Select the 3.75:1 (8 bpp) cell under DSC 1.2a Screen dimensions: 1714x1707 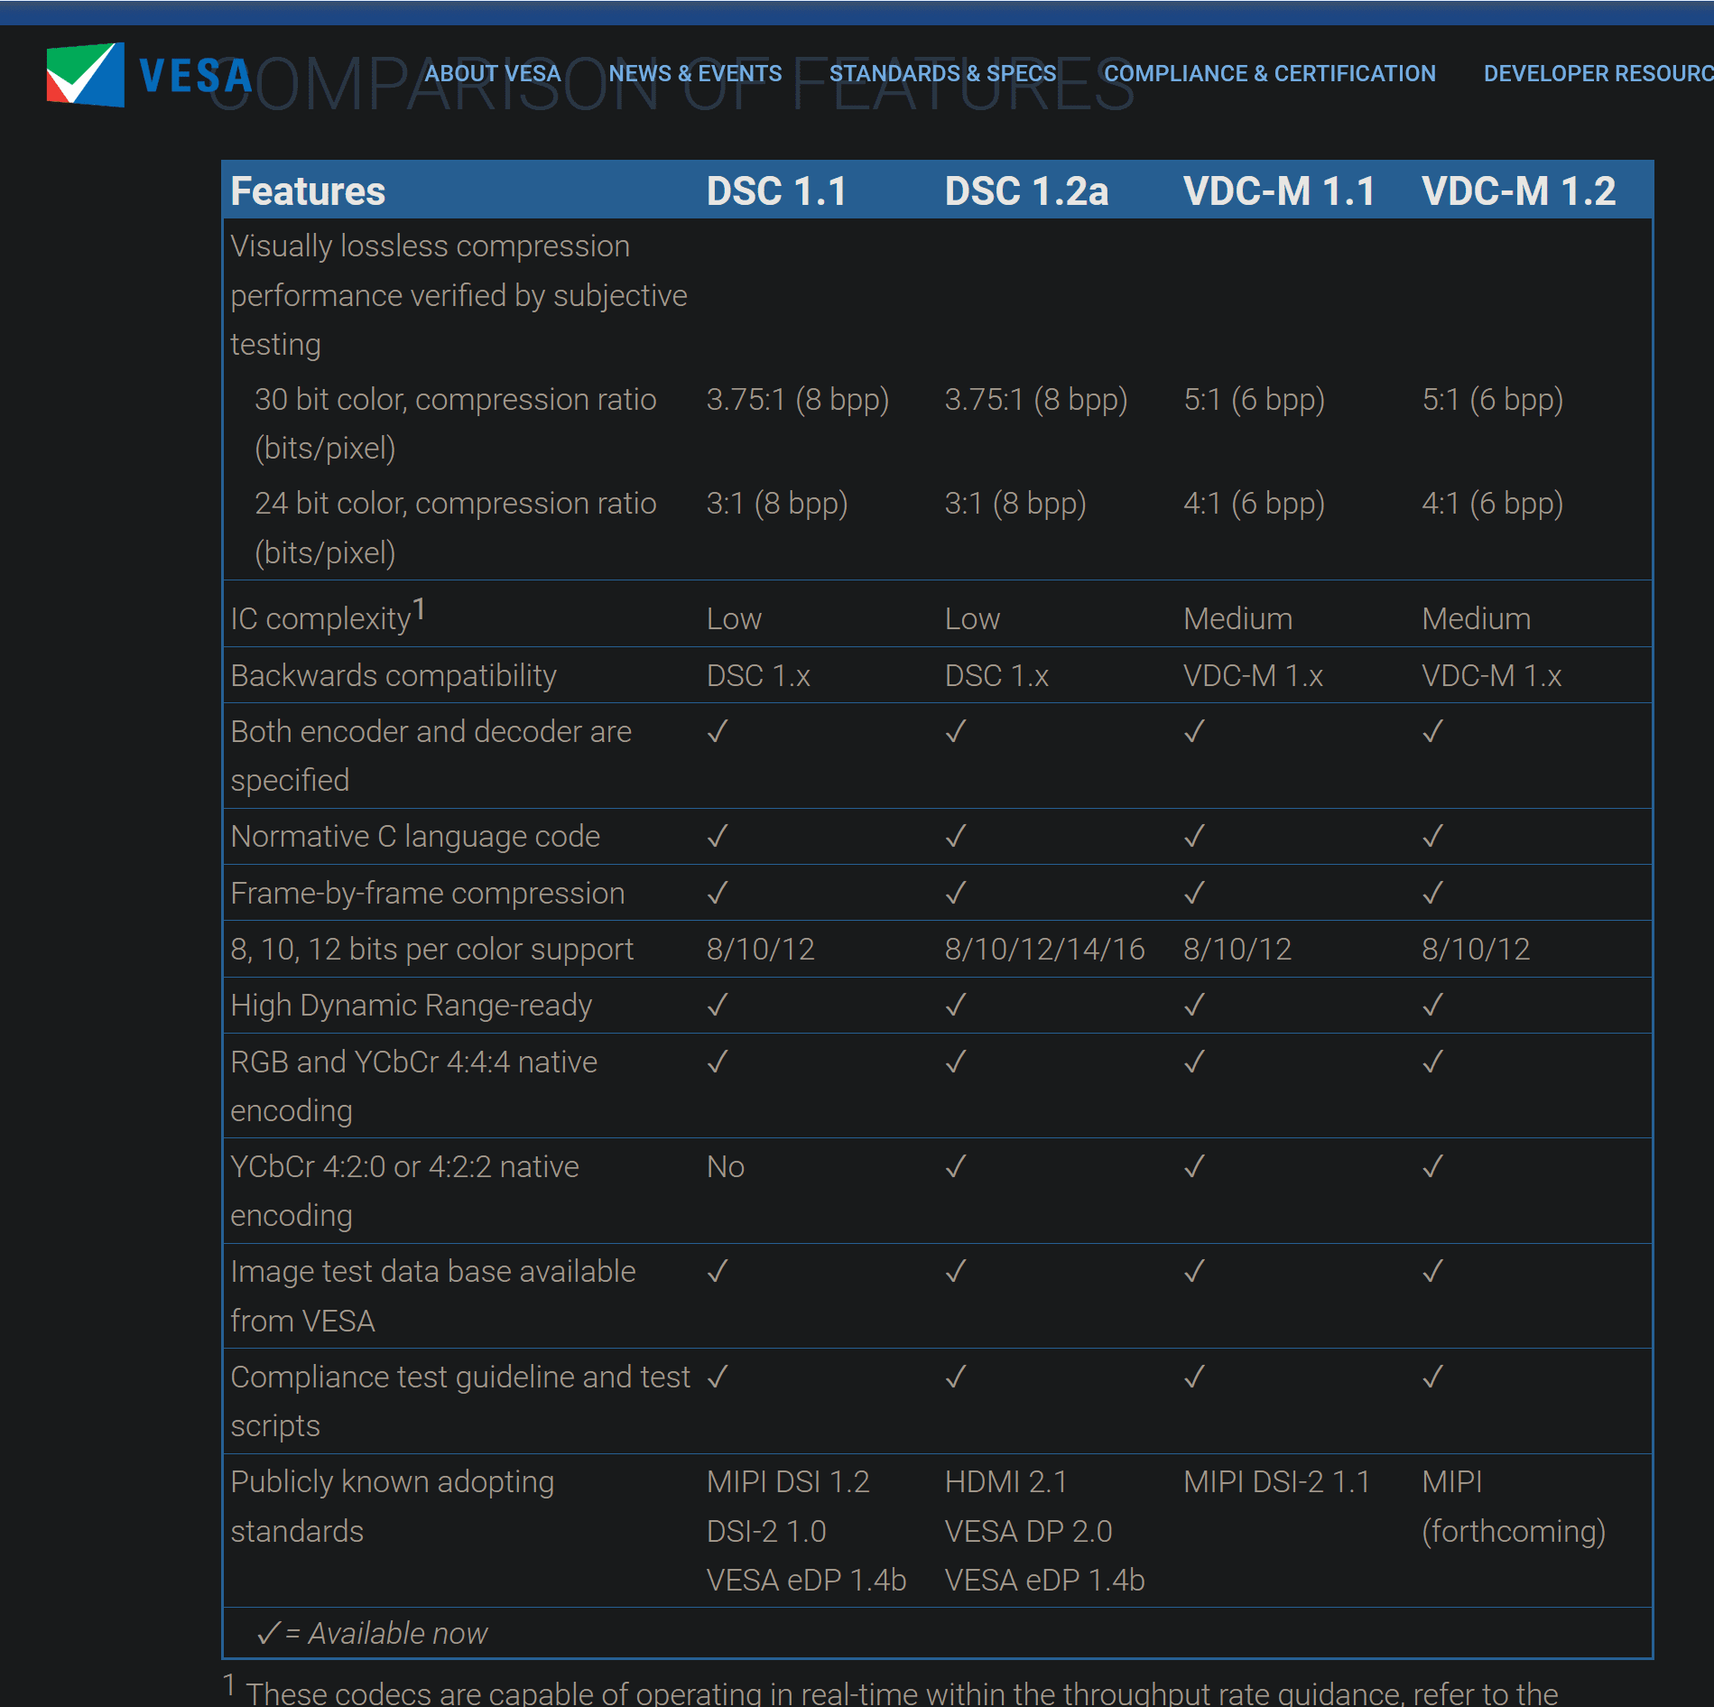pos(1035,399)
